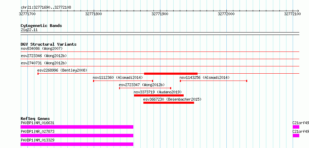309x148 pixels.
Task: Open variant esv3667230 (Besenbacher2015) label
Action: (x=173, y=99)
